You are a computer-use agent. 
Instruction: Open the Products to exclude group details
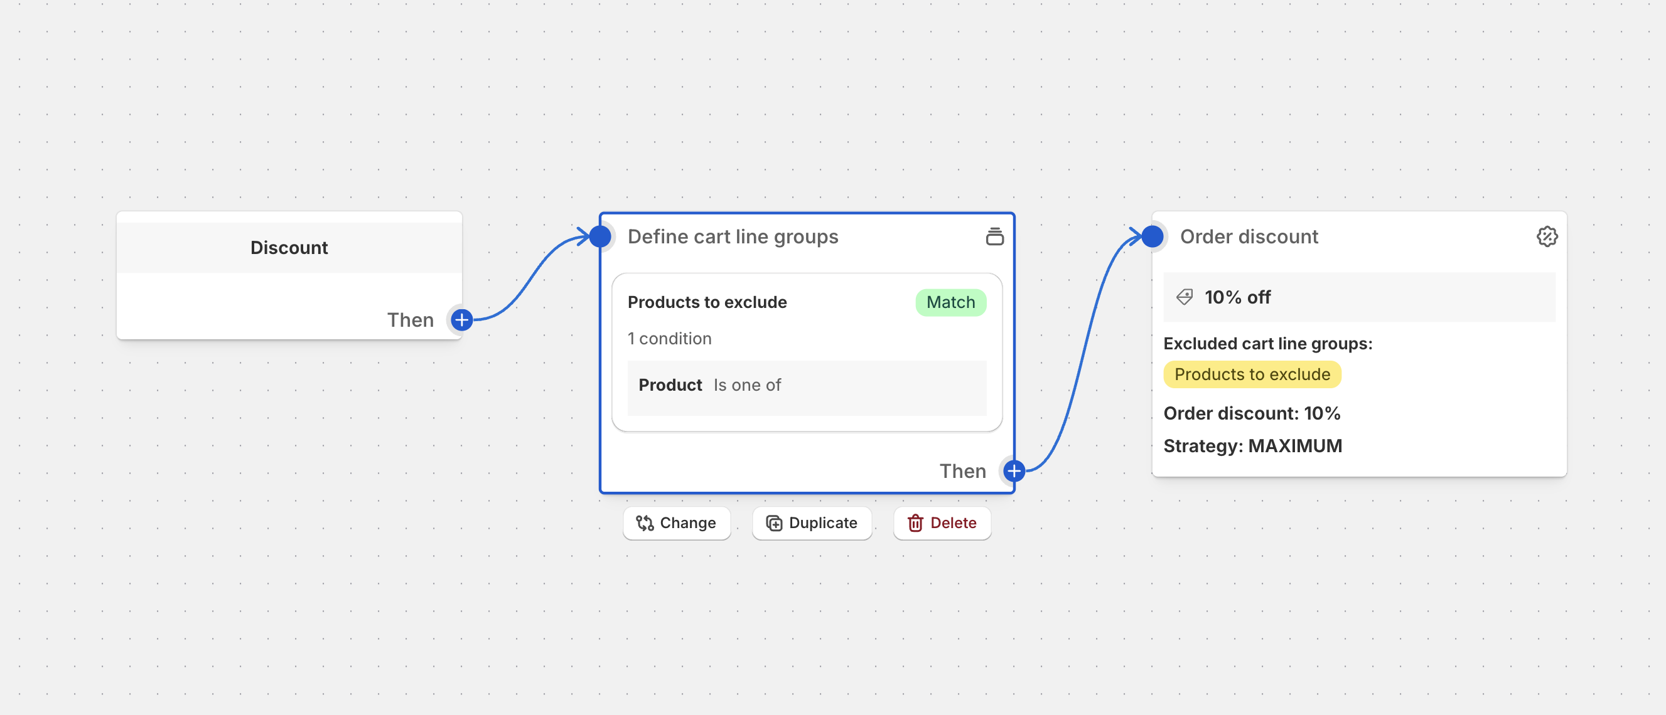(x=707, y=302)
